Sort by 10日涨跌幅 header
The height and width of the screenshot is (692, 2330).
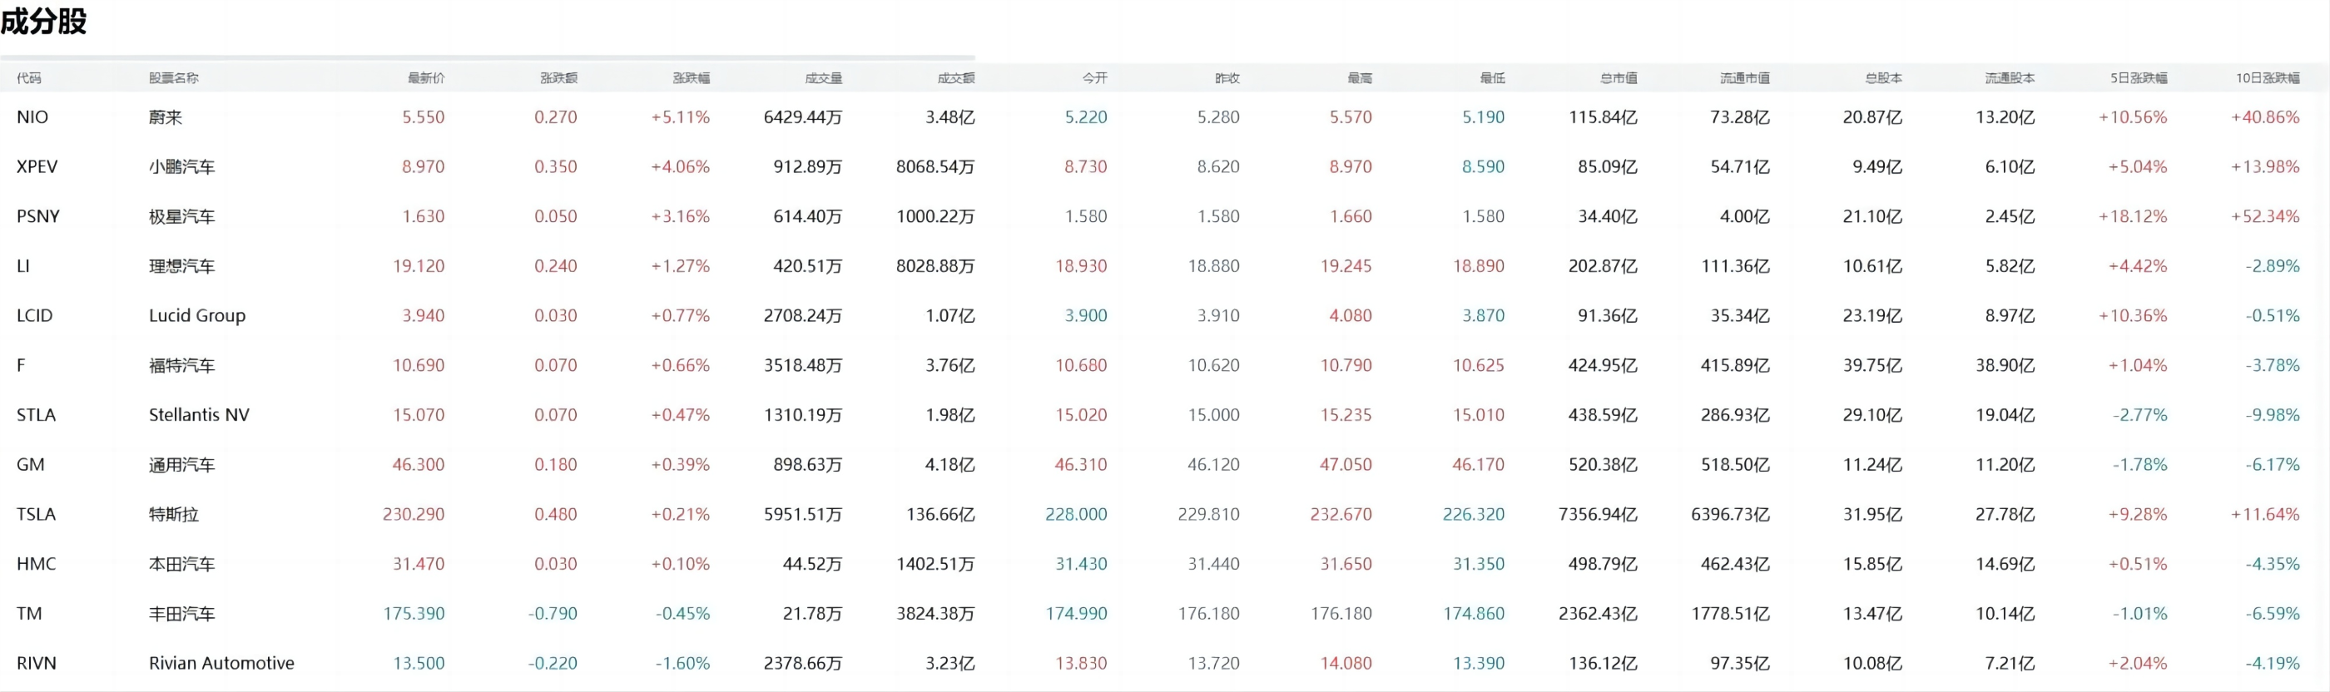(2268, 79)
